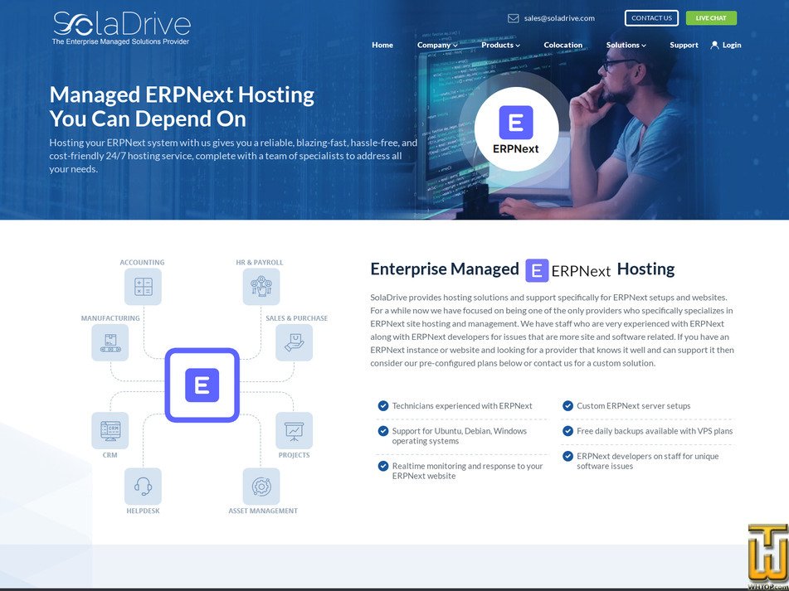The height and width of the screenshot is (591, 789).
Task: Click the 'Managed ERPNext Hosting' hero heading
Action: 182,94
